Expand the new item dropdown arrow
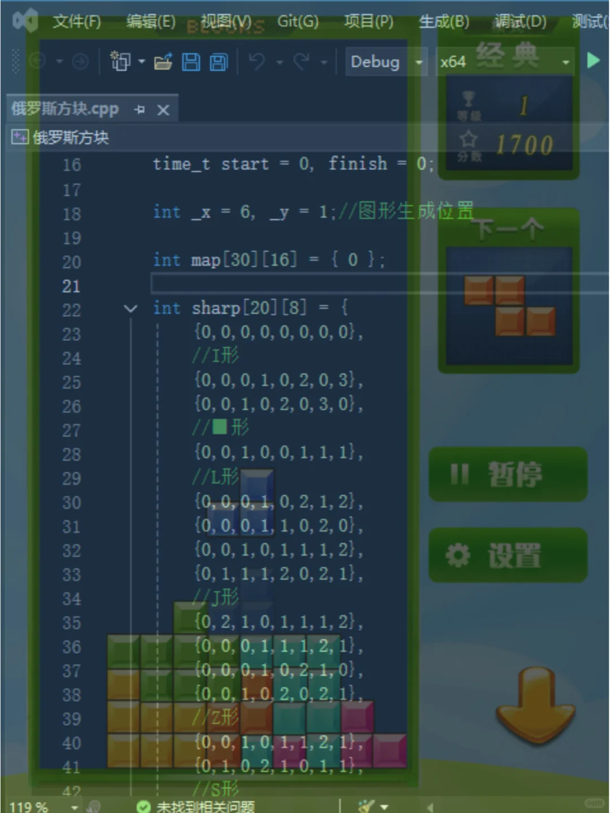 tap(142, 61)
